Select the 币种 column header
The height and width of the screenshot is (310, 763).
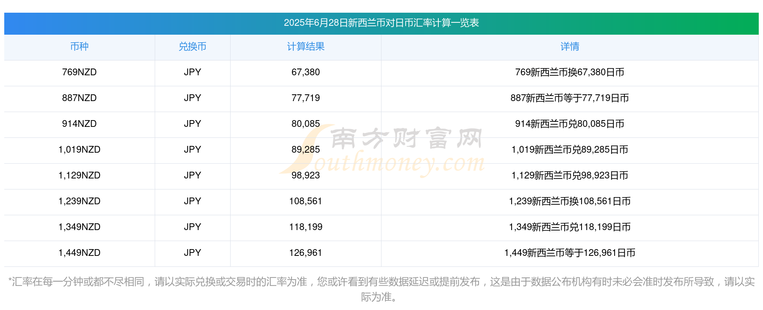pos(79,47)
